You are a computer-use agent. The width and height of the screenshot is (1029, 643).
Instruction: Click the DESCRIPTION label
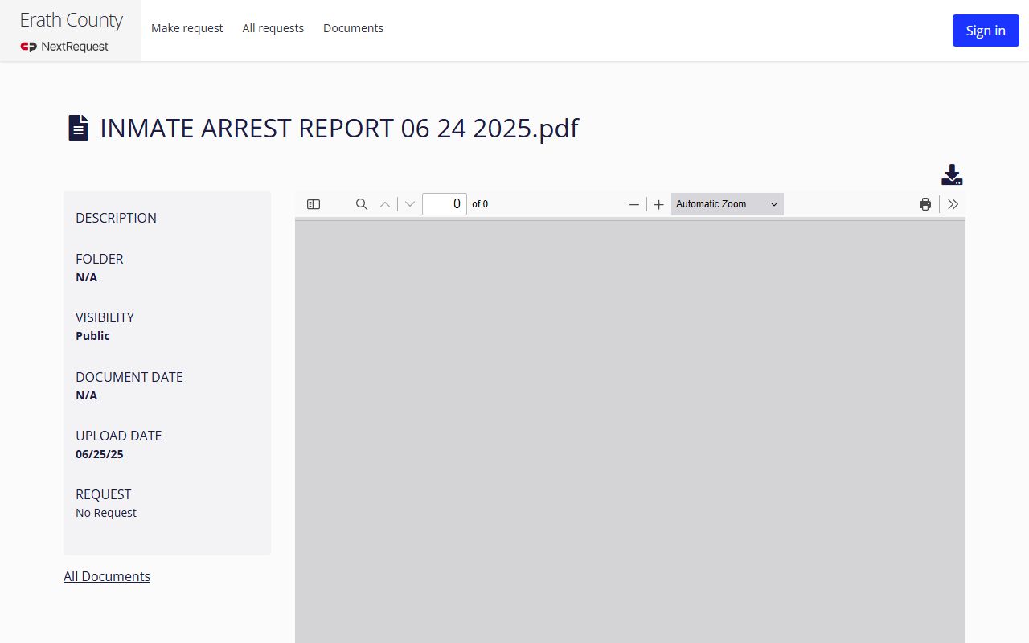point(116,218)
